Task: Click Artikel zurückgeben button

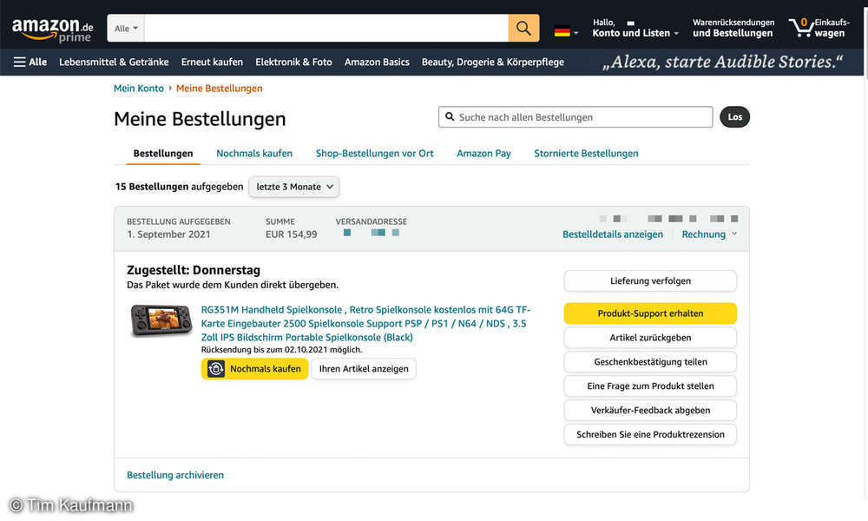Action: pos(650,338)
